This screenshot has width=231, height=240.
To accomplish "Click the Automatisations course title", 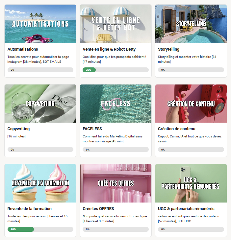I will point(23,49).
